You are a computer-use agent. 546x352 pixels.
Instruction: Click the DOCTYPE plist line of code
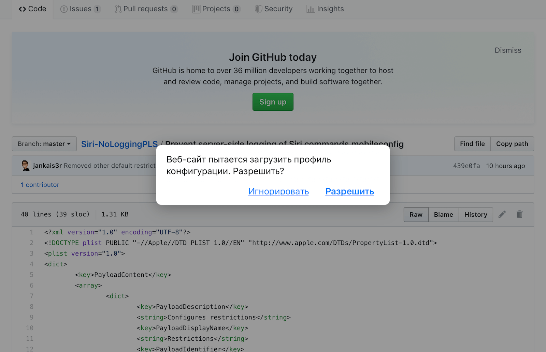241,243
